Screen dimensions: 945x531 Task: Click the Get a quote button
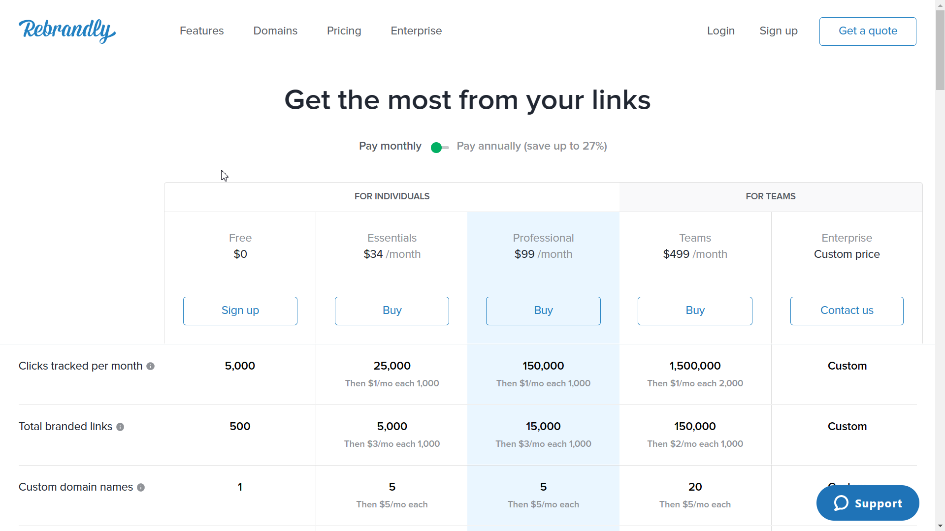tap(868, 31)
